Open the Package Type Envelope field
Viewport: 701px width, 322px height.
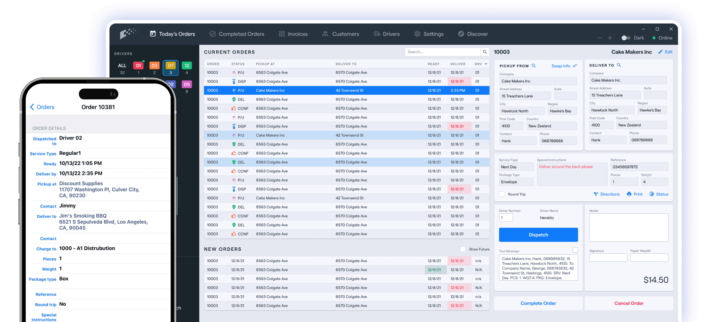(516, 182)
